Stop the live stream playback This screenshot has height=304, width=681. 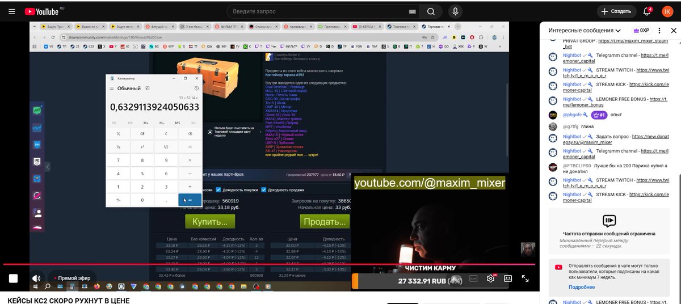tap(13, 278)
